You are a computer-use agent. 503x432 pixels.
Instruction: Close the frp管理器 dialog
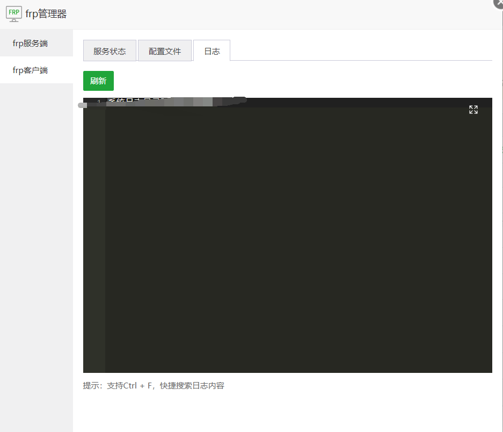tap(499, 3)
